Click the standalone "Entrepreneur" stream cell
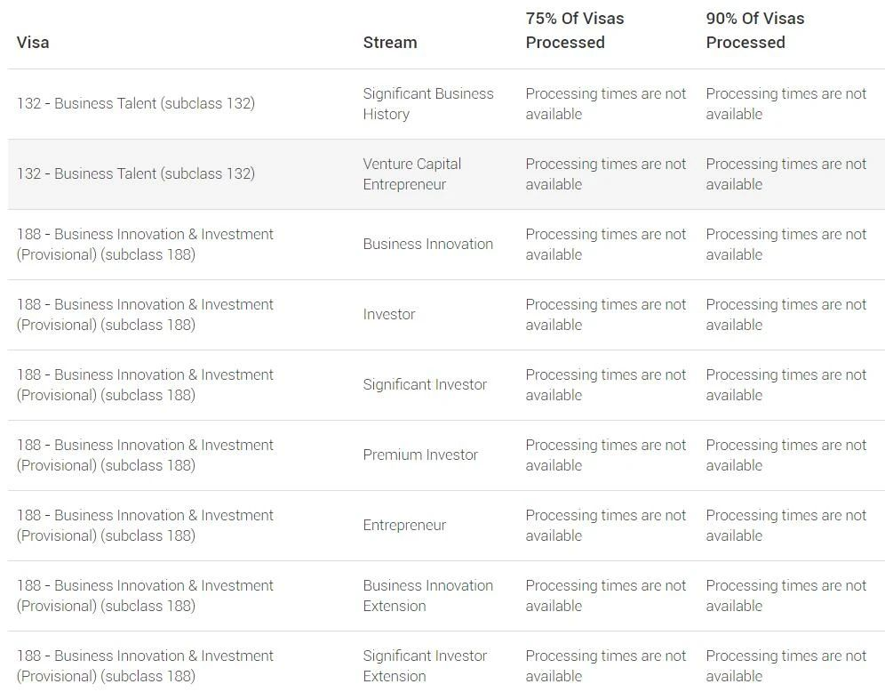 coord(404,526)
